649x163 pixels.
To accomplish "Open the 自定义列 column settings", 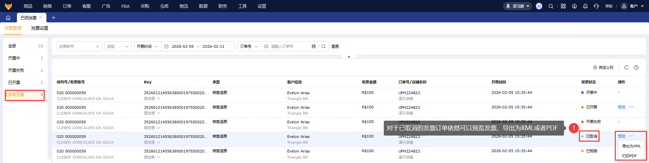I will point(603,67).
